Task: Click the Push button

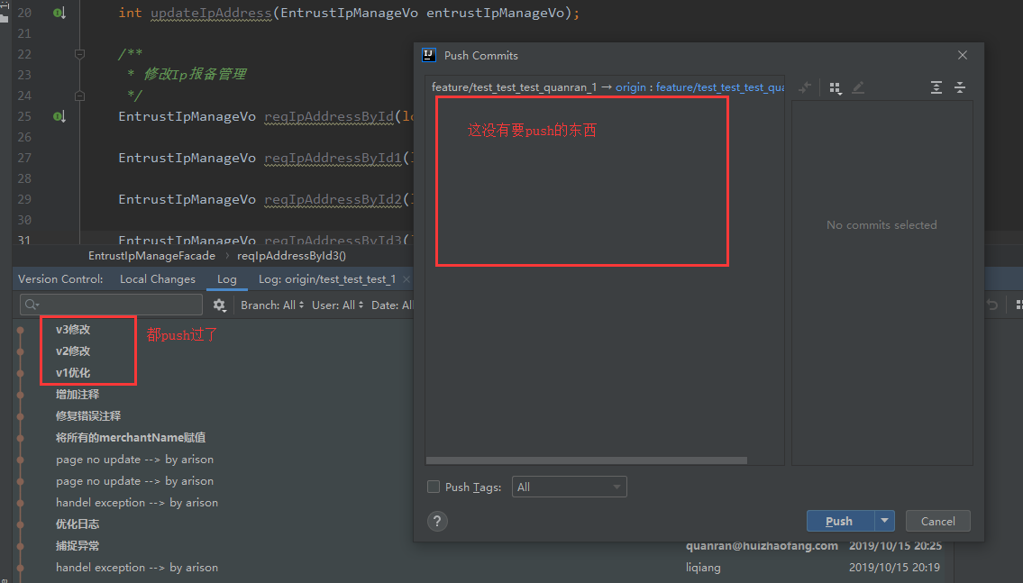Action: click(840, 521)
